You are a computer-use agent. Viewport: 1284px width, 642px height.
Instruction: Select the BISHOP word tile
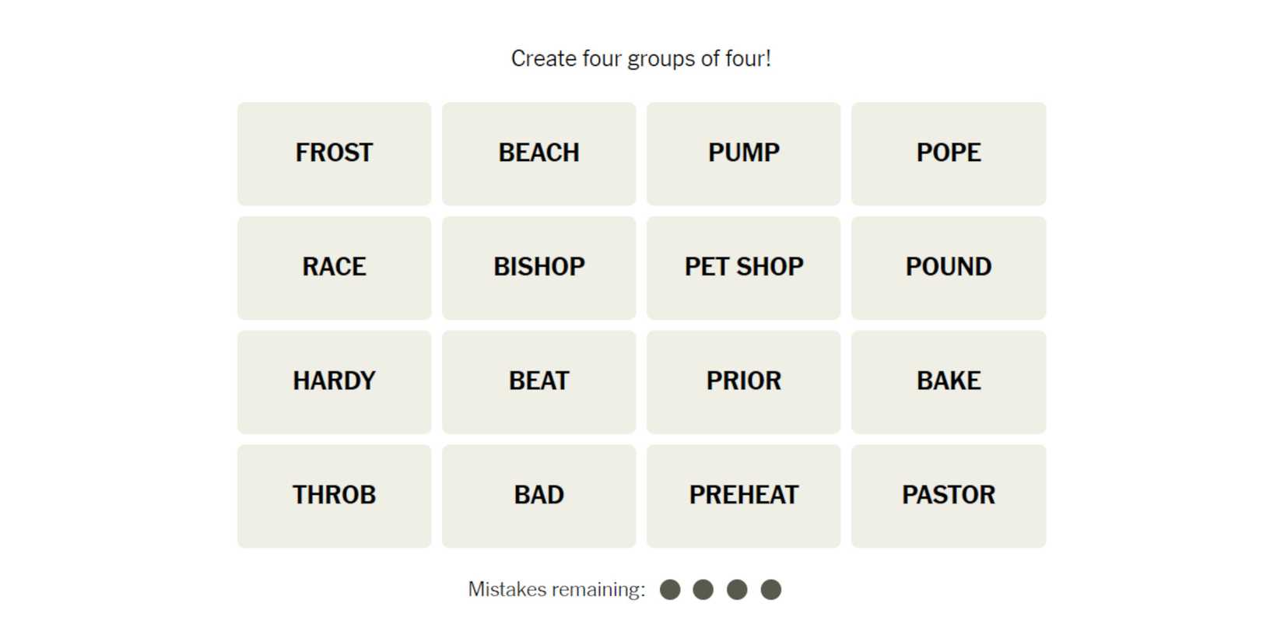click(x=539, y=268)
